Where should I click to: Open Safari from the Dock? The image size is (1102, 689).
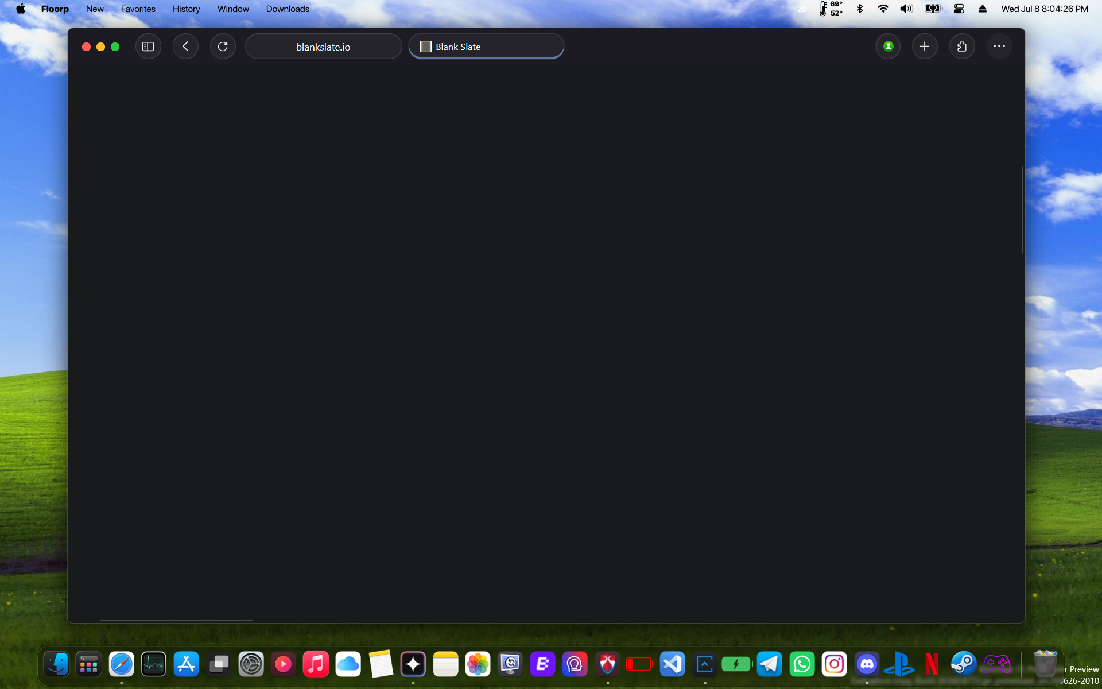click(121, 664)
